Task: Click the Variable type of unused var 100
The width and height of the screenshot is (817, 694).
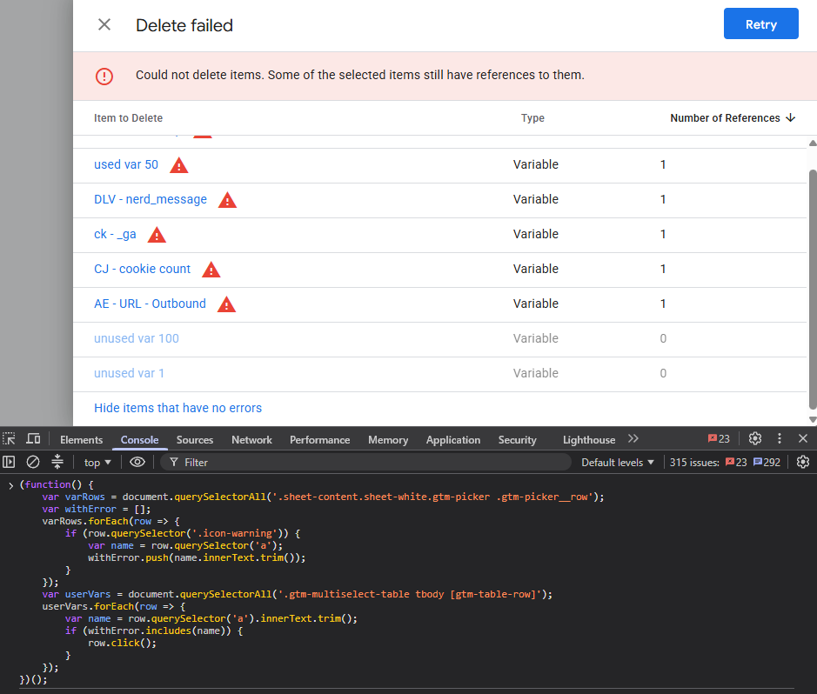Action: (535, 338)
